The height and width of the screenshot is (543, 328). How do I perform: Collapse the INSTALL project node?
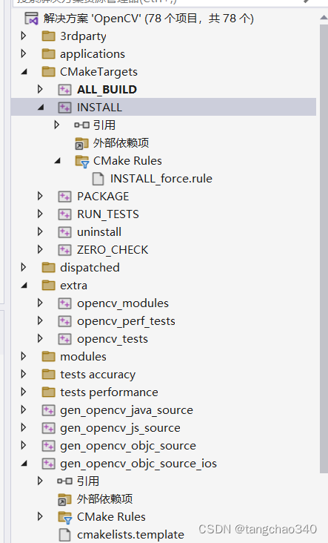(x=41, y=108)
